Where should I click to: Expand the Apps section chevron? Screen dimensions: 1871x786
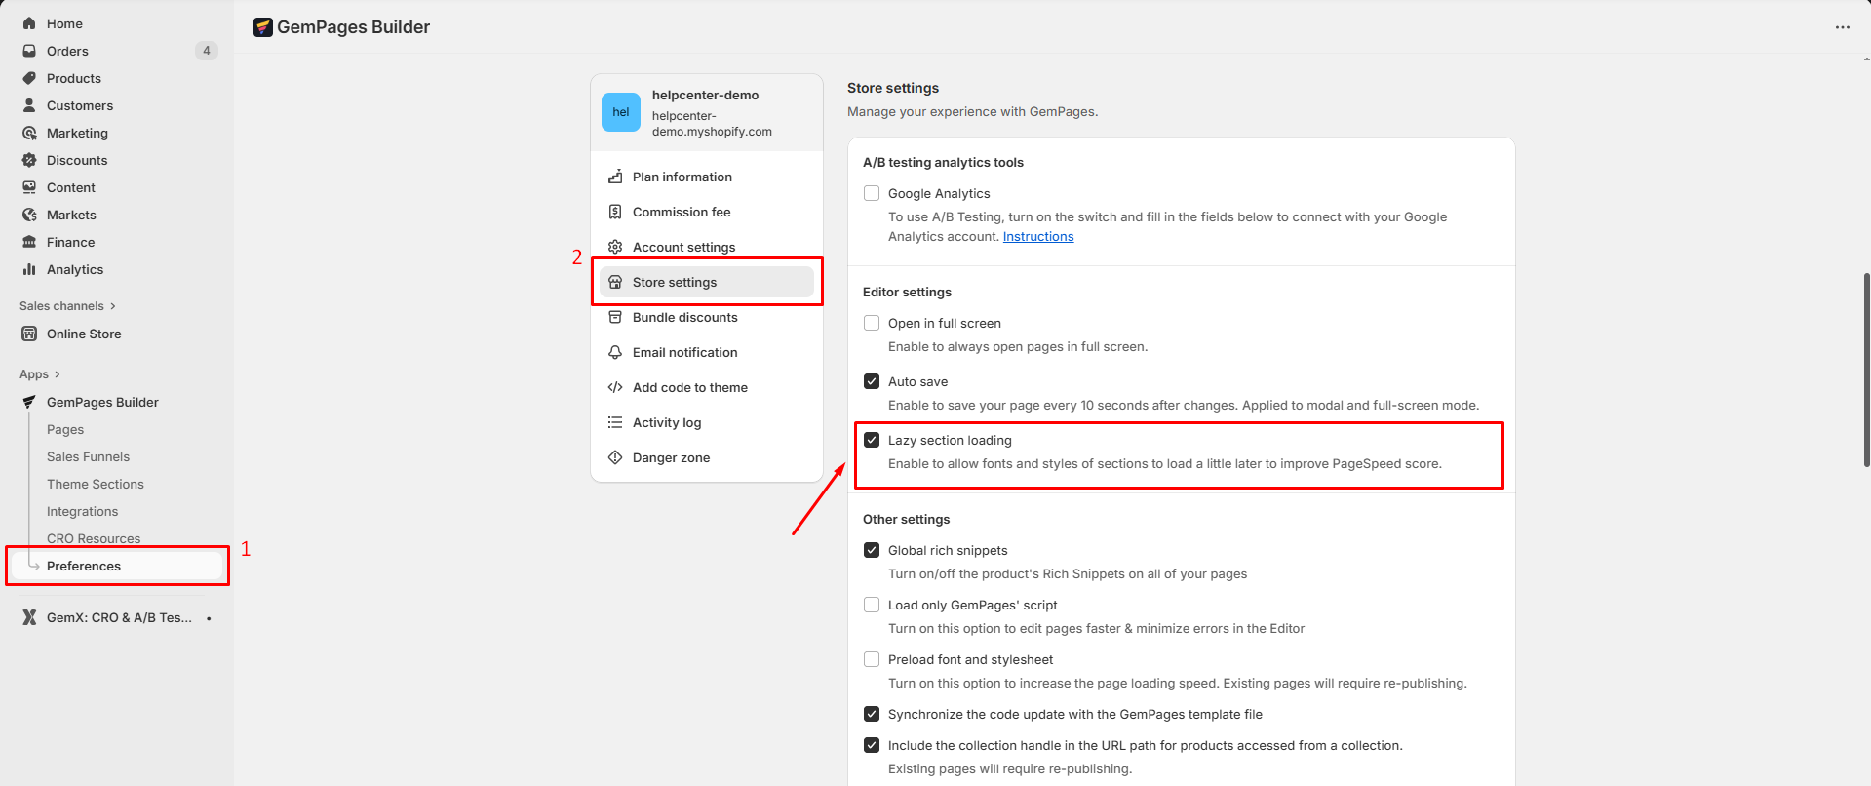click(x=58, y=374)
